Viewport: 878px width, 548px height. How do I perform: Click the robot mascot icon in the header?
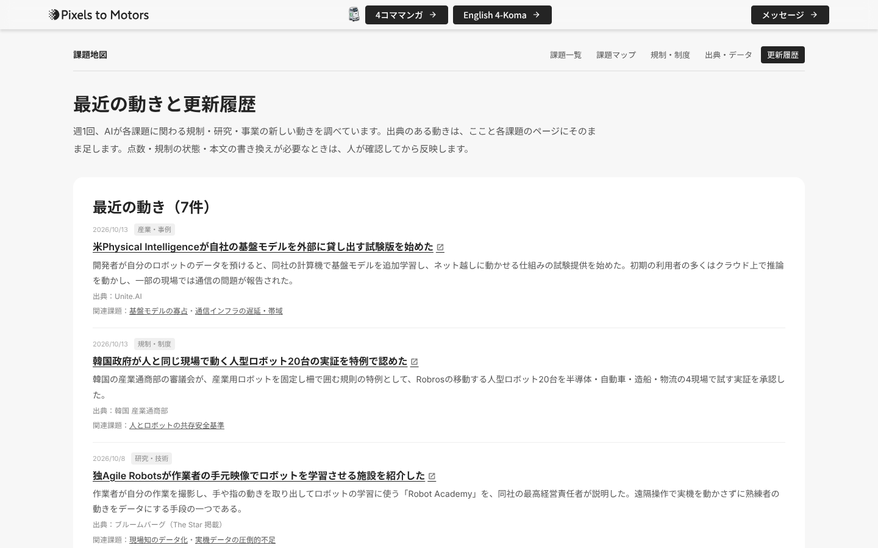[x=354, y=15]
